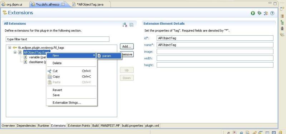
Task: Click the Copy icon in the context menu
Action: coord(50,77)
